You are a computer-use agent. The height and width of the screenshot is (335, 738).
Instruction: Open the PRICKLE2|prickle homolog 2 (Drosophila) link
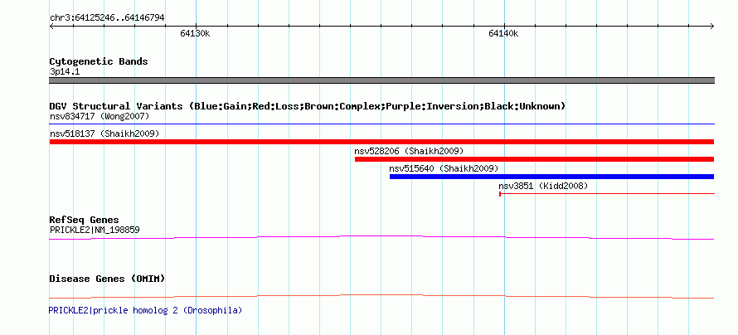[145, 310]
